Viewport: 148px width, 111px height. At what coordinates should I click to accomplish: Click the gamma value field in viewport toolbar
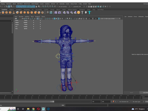[x=96, y=18]
